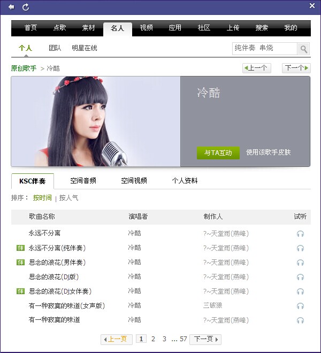
Task: Preview 思念的浪花(Dj版) with the headphone icon
Action: click(300, 277)
